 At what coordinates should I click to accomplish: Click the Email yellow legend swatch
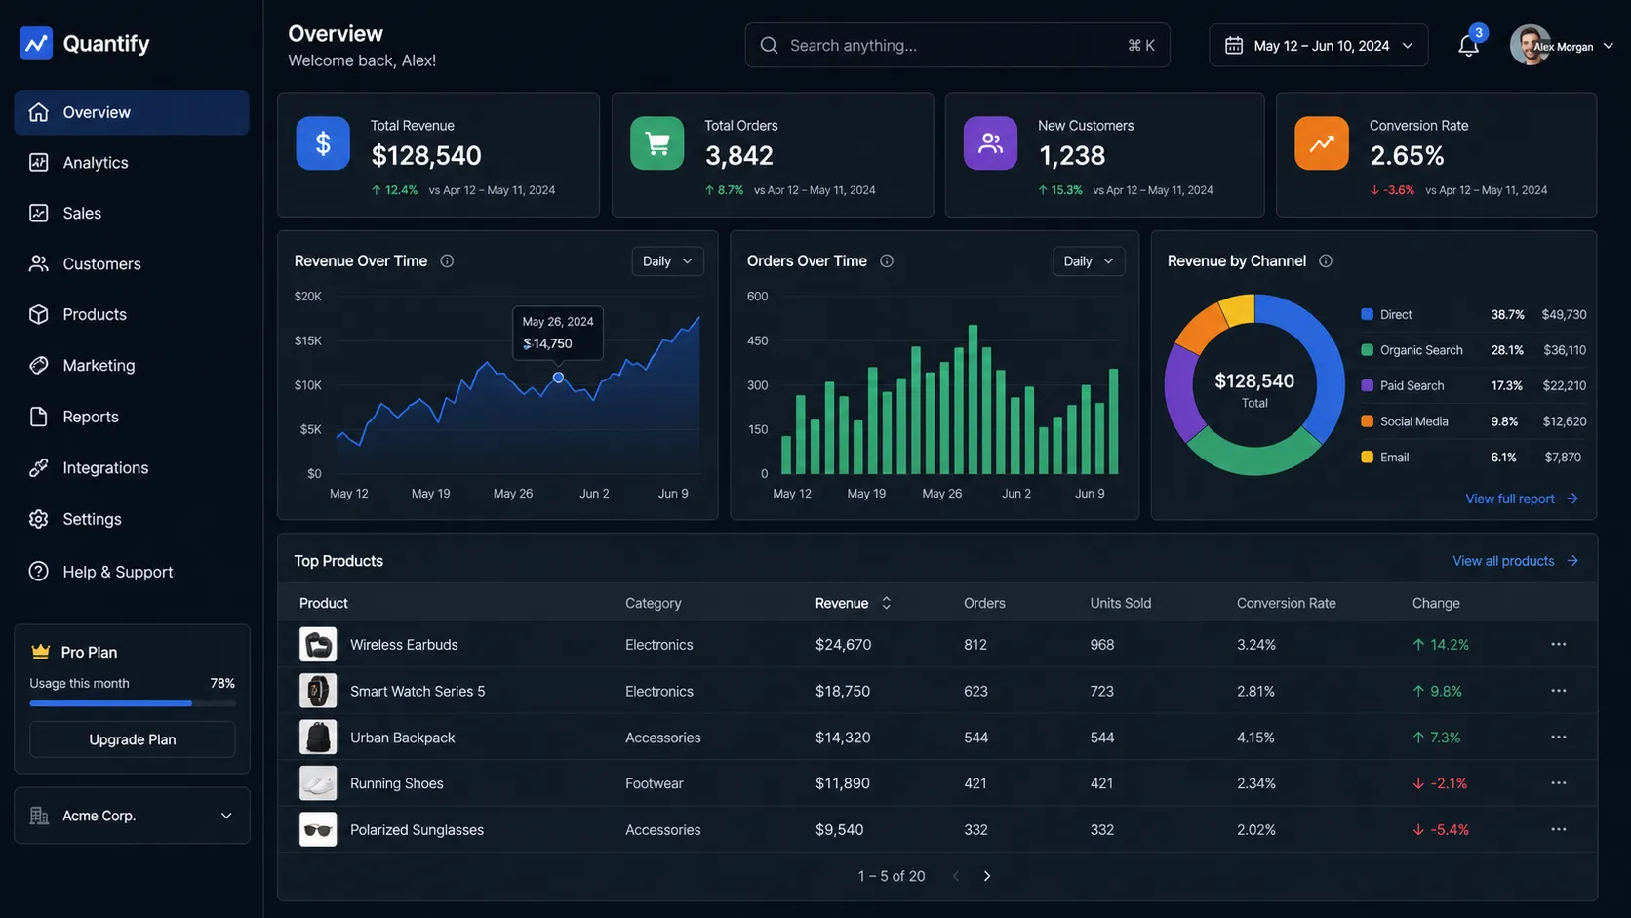[1367, 457]
